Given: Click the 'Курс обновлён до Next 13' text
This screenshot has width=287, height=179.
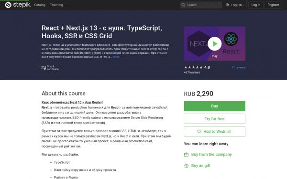Looking at the screenshot, I should click(72, 102).
